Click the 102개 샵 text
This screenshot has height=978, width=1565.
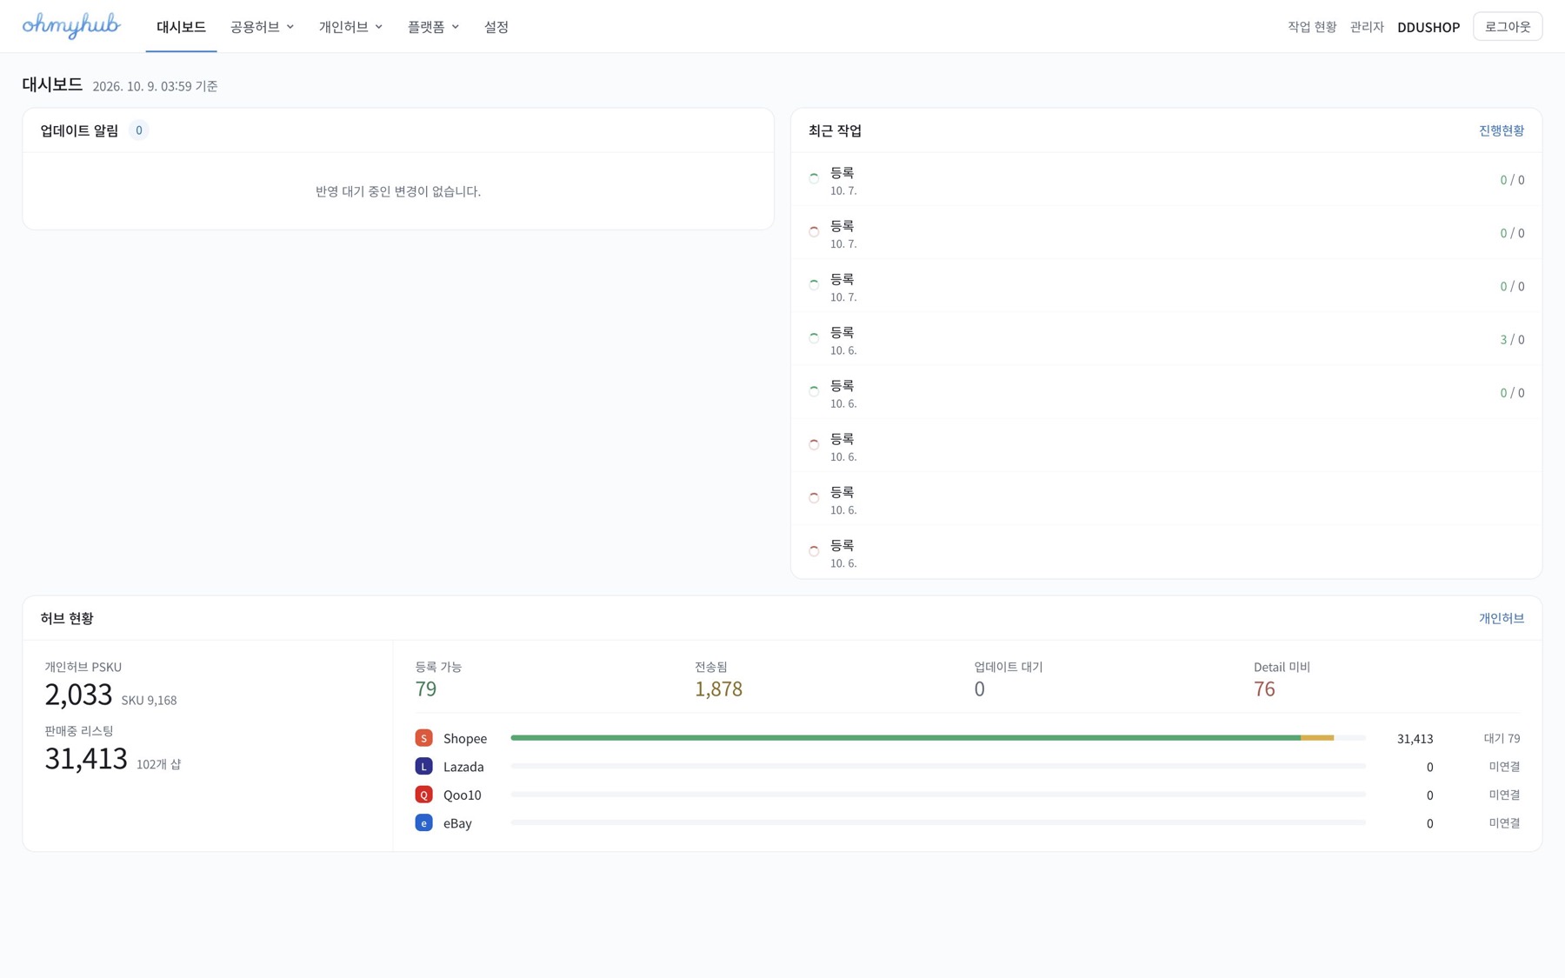[158, 765]
